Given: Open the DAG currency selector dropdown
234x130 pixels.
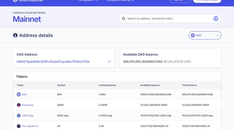Looking at the screenshot, I should (x=205, y=35).
